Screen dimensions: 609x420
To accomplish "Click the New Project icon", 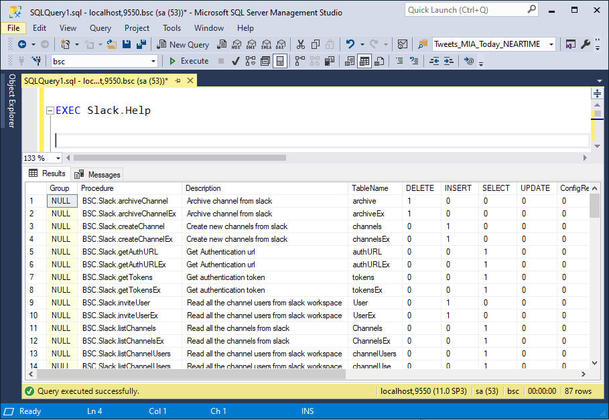I will coord(65,45).
